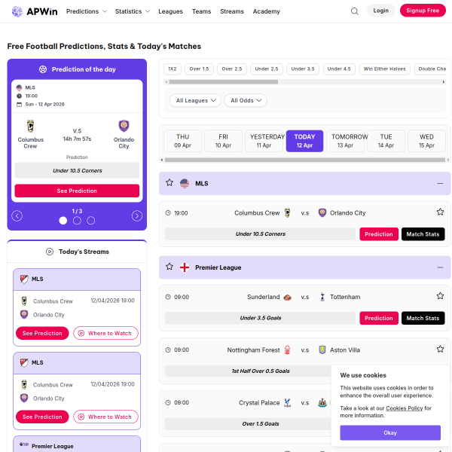Star the Sunderland vs Tottenham match
The height and width of the screenshot is (452, 452).
point(440,296)
